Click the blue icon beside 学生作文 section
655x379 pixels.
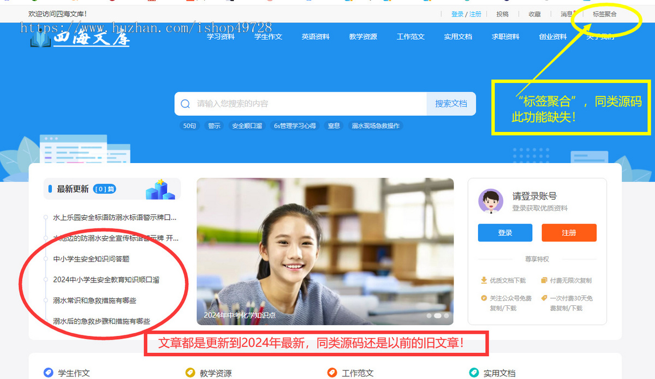49,373
